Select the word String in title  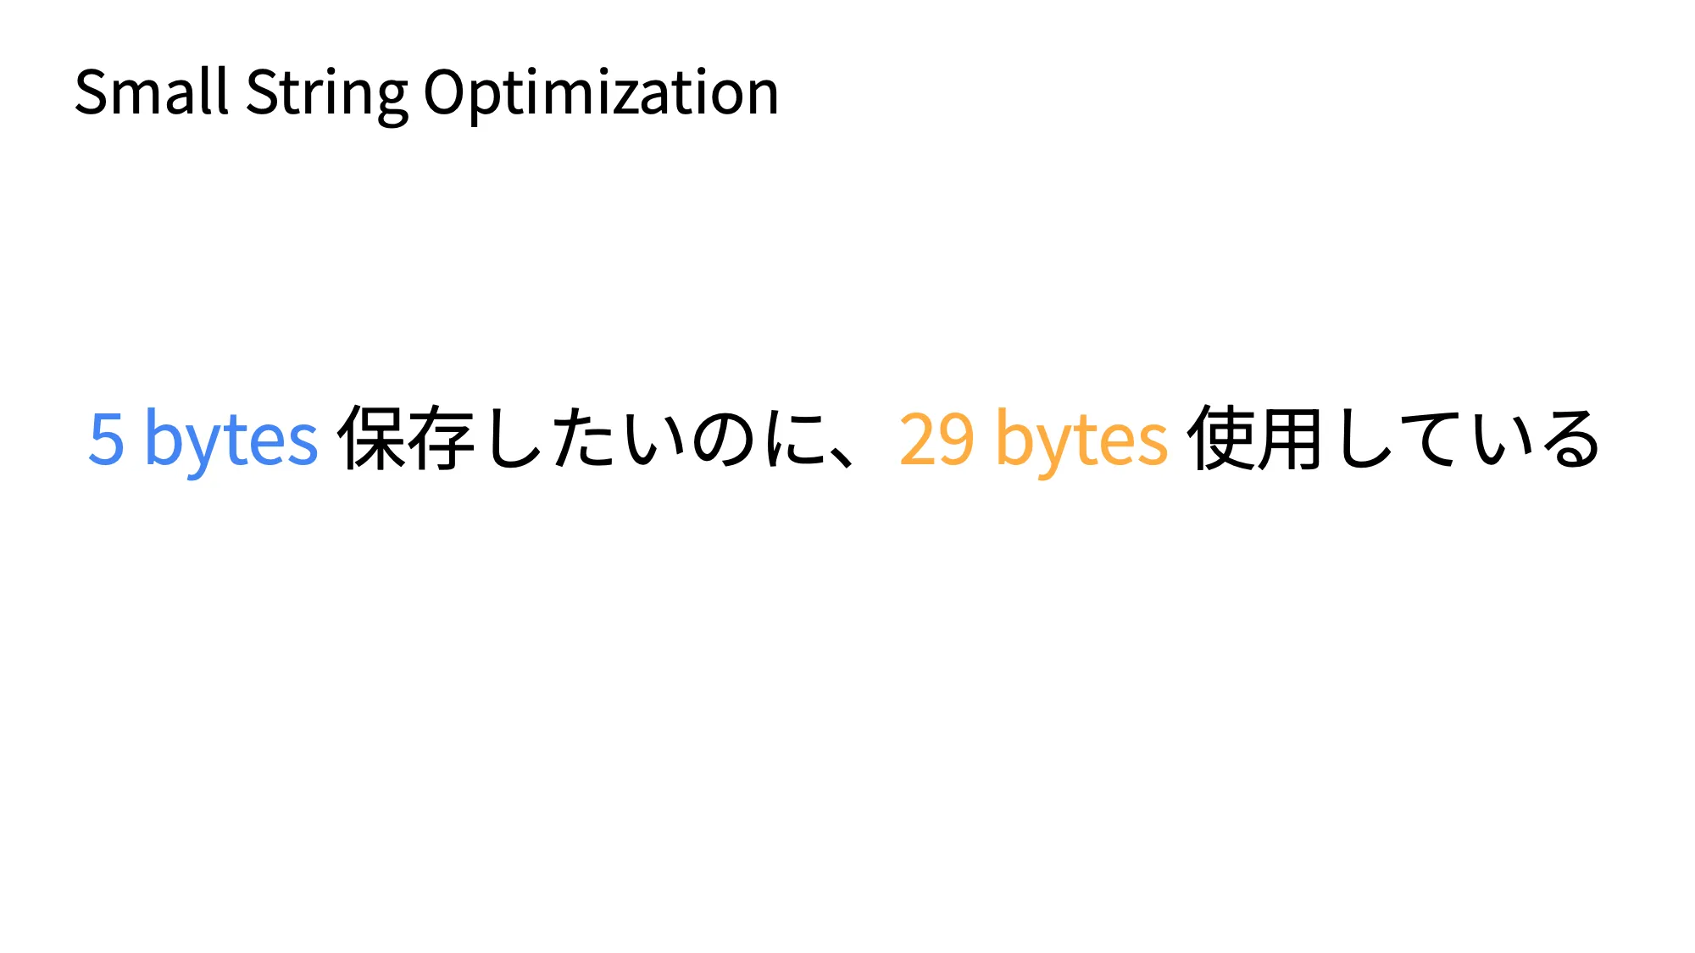327,95
